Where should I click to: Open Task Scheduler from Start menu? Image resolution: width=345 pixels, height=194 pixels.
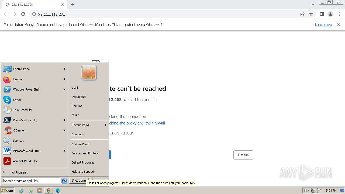point(34,110)
